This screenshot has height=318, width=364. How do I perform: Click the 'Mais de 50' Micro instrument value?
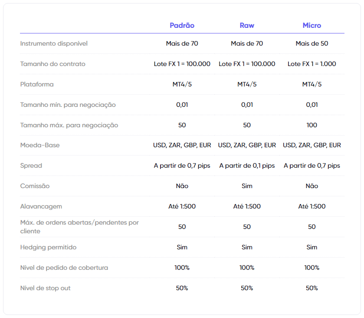coord(312,43)
